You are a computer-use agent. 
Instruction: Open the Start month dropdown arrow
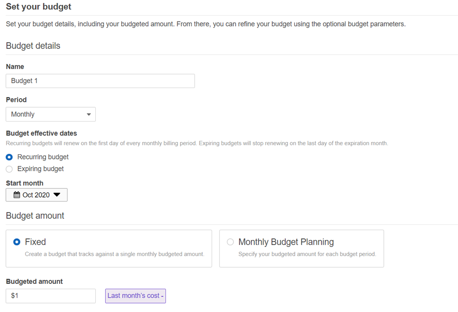pyautogui.click(x=57, y=194)
